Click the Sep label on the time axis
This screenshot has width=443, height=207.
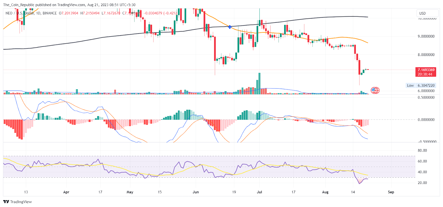click(391, 192)
